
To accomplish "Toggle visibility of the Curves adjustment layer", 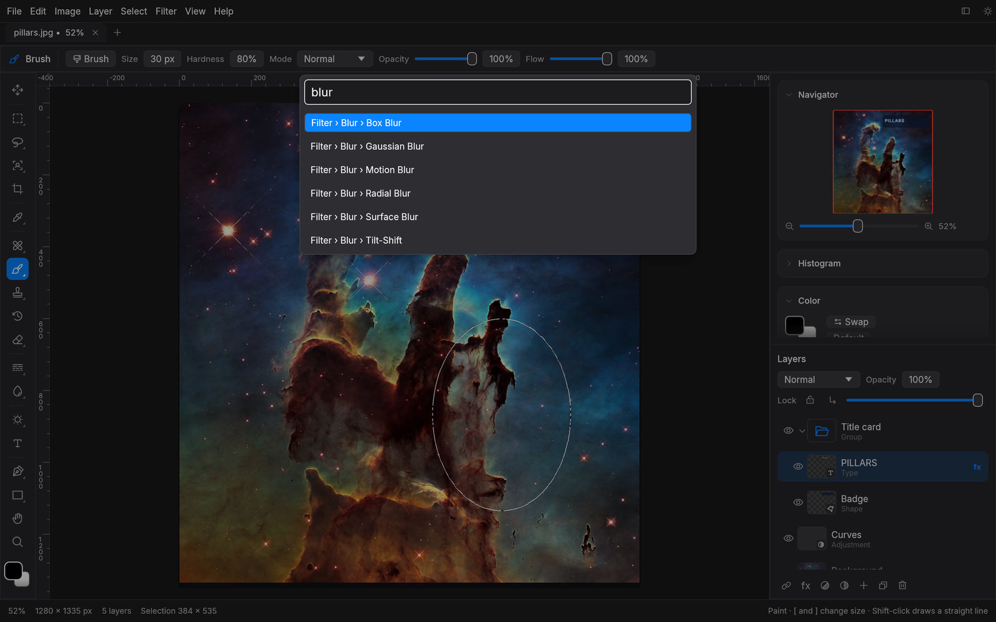I will coord(788,539).
